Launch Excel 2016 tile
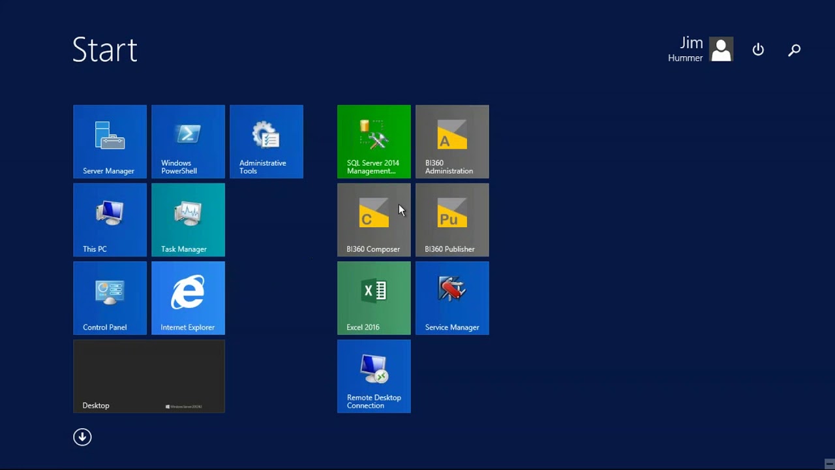 click(374, 298)
